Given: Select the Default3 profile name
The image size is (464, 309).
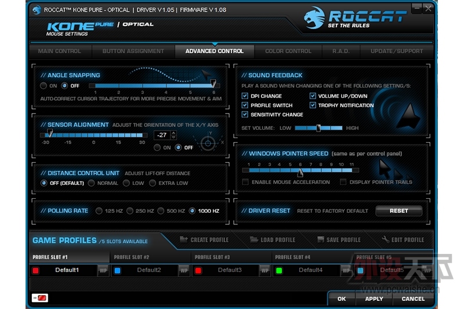Looking at the screenshot, I should 230,270.
